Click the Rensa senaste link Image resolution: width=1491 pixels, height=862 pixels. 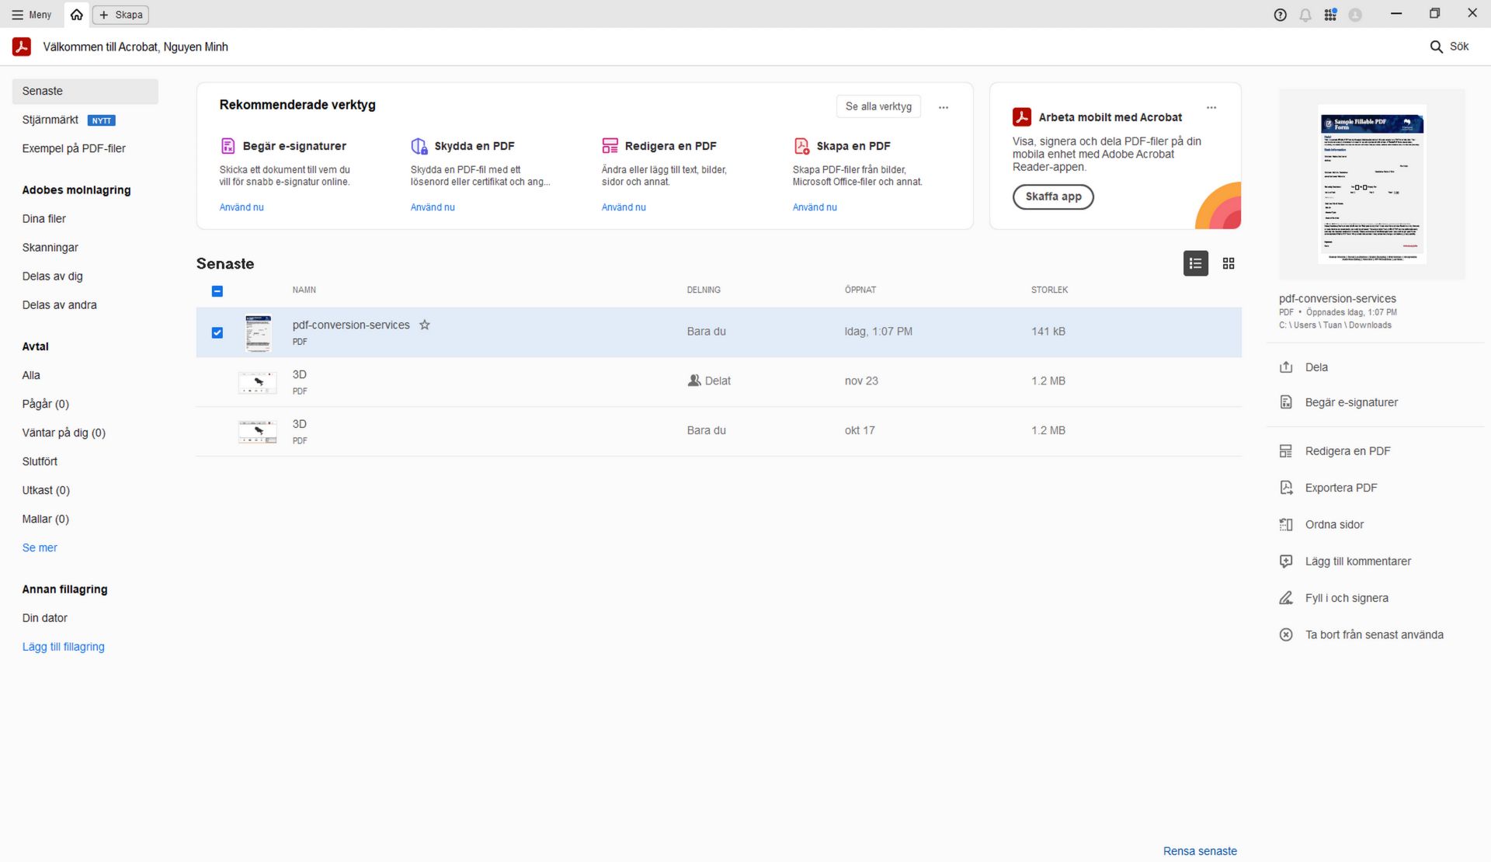1199,851
